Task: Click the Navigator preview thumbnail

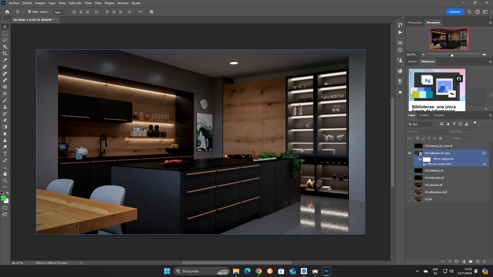Action: [449, 39]
